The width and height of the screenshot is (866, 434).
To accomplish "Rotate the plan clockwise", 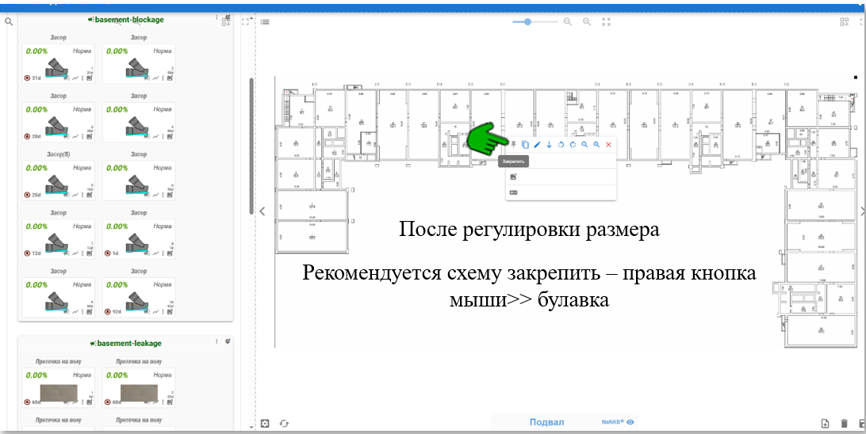I will point(573,144).
